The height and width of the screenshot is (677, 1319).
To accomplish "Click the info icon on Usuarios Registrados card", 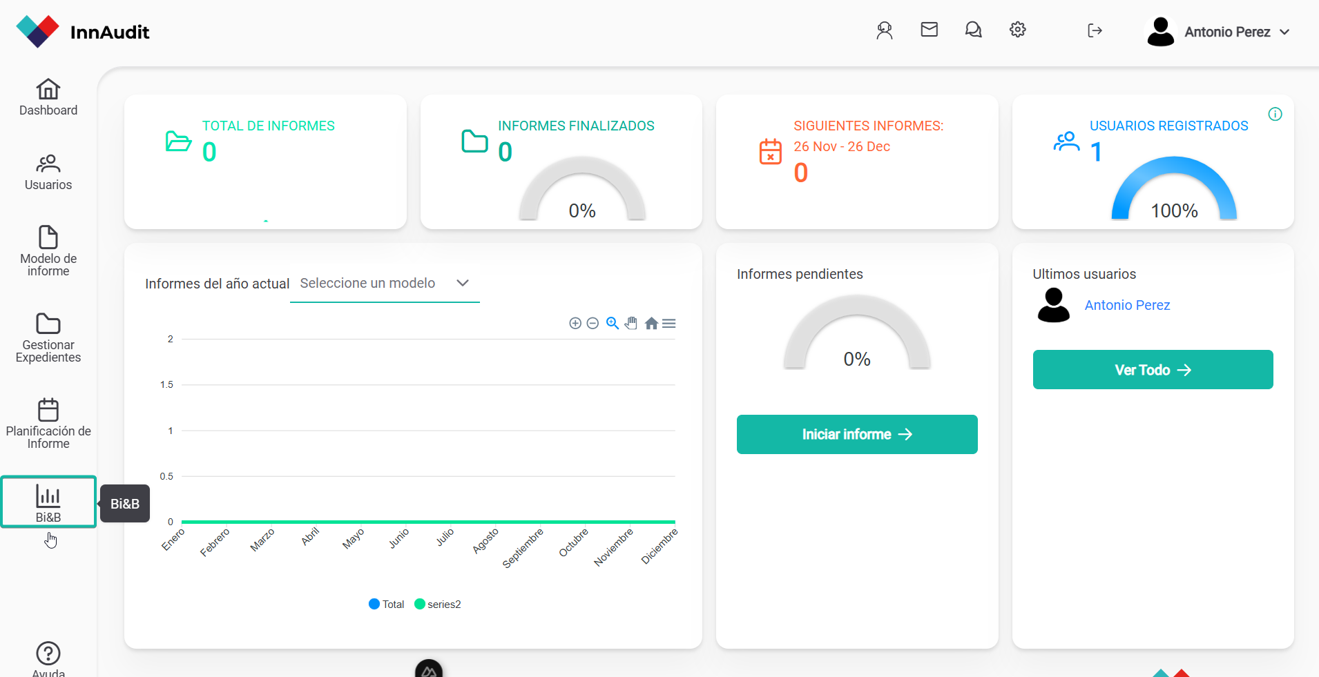I will 1275,115.
